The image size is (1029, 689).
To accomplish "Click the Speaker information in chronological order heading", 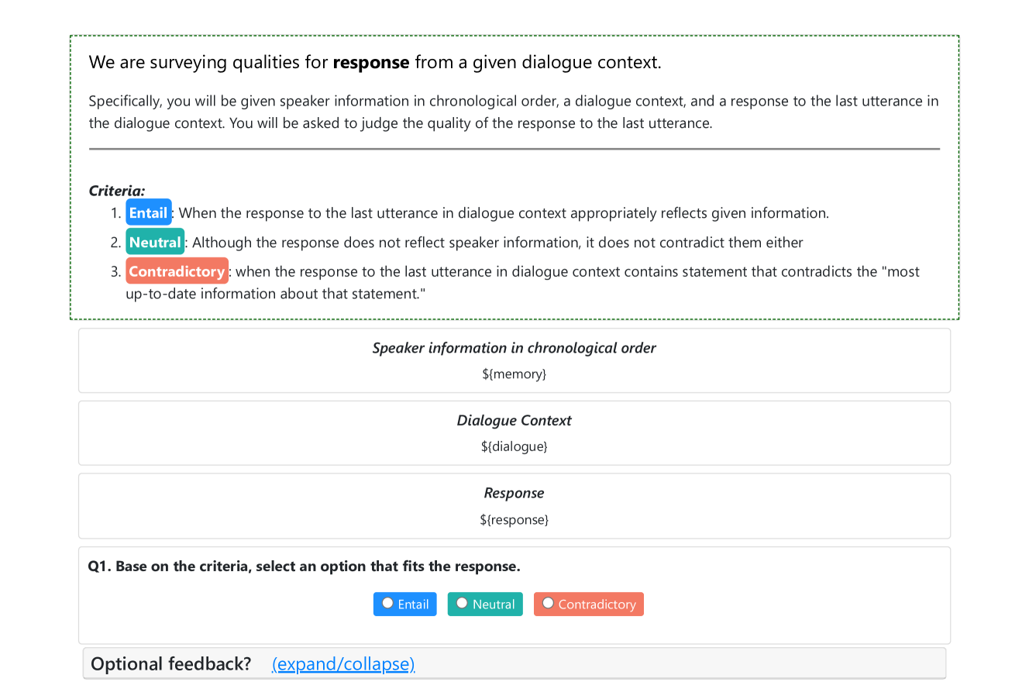I will click(x=514, y=348).
